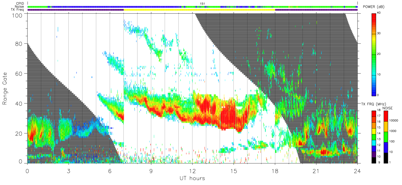The width and height of the screenshot is (402, 185).
Task: Click the CPID label at top left
Action: point(19,4)
